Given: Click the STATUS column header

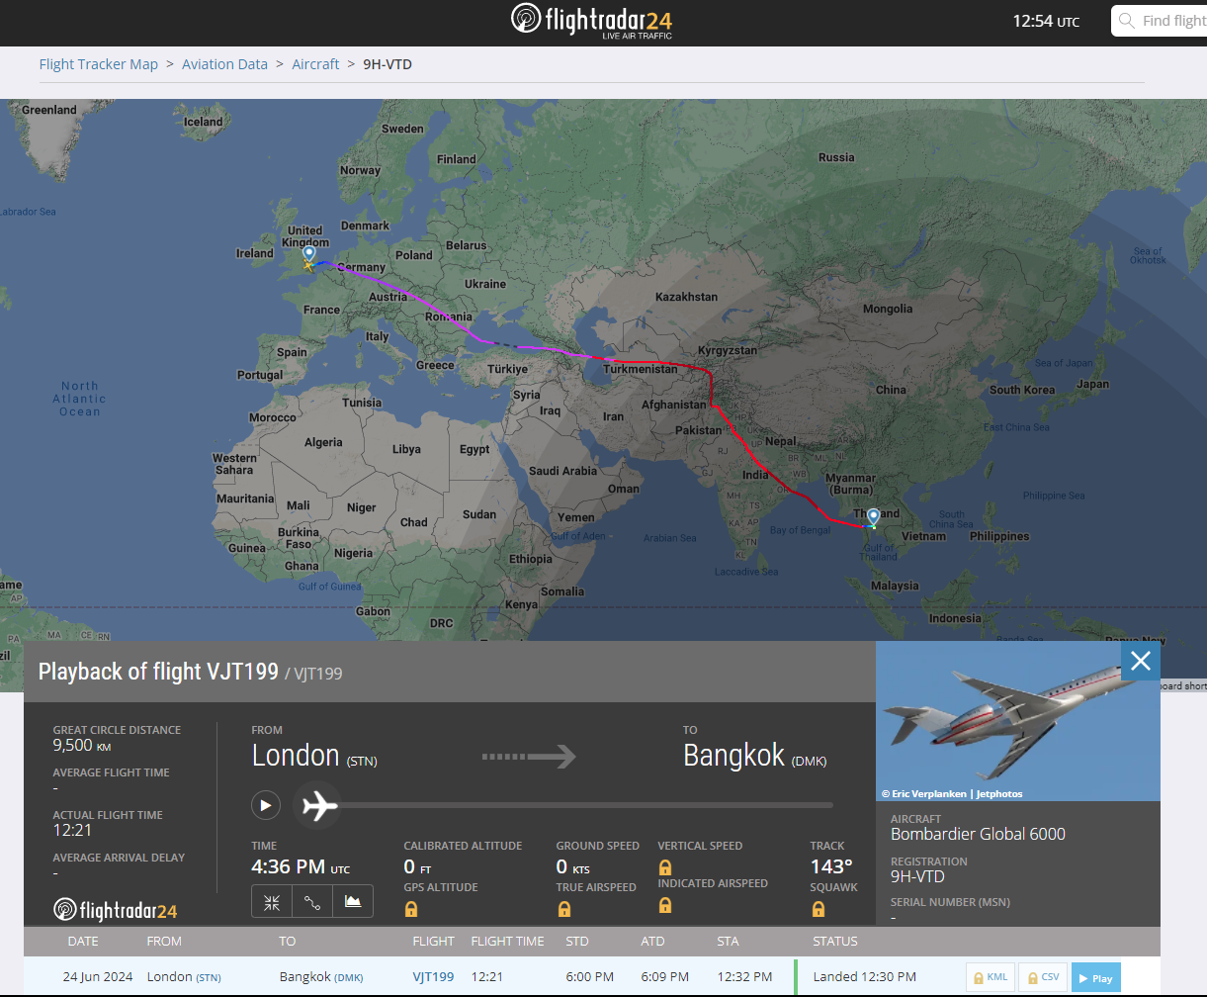Looking at the screenshot, I should click(x=835, y=942).
